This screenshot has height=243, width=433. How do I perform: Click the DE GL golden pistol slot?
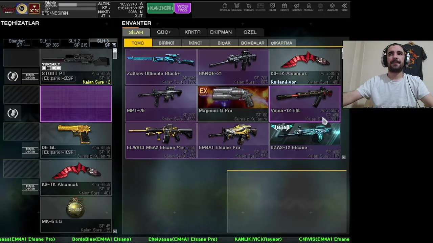pyautogui.click(x=76, y=140)
